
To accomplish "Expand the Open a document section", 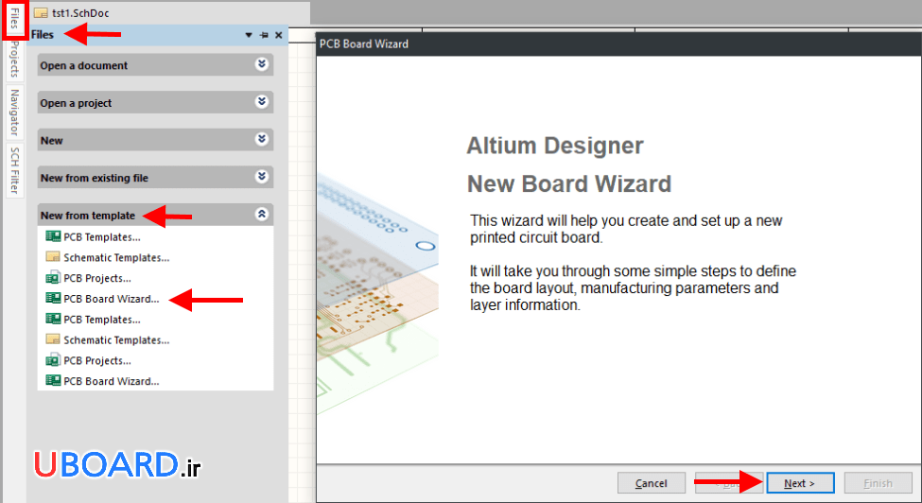I will tap(262, 64).
